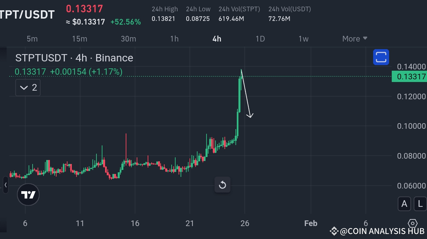
Task: Expand the indicators legend showing 2
Action: coord(28,87)
